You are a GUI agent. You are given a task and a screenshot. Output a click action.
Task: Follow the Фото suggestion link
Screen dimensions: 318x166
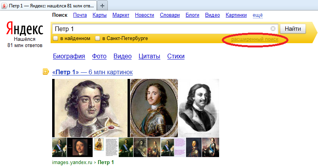pos(99,56)
